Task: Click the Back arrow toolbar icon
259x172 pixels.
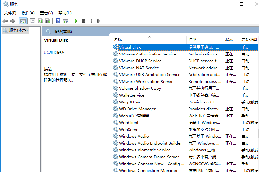Action: [5, 21]
